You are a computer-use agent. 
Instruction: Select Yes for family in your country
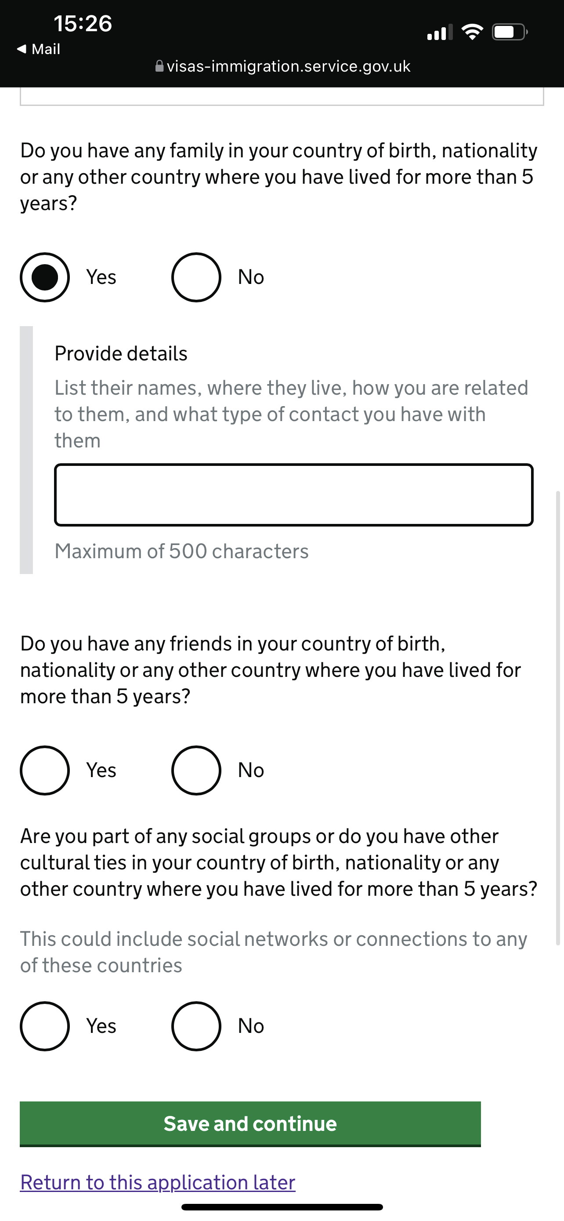coord(45,277)
